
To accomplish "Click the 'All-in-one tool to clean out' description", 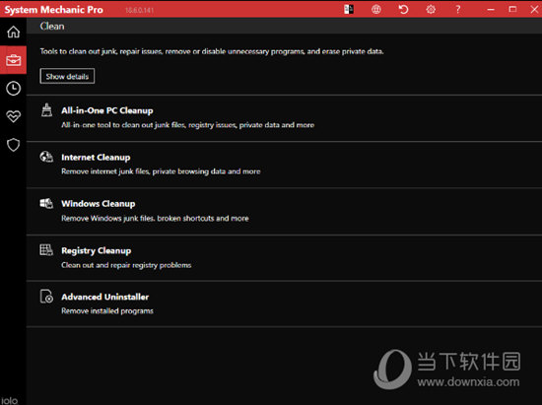I will 187,125.
